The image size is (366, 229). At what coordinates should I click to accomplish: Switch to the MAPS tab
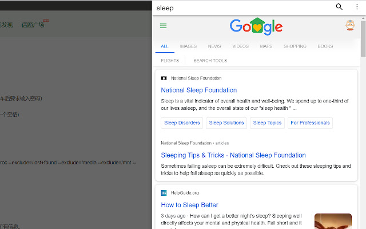tap(266, 46)
